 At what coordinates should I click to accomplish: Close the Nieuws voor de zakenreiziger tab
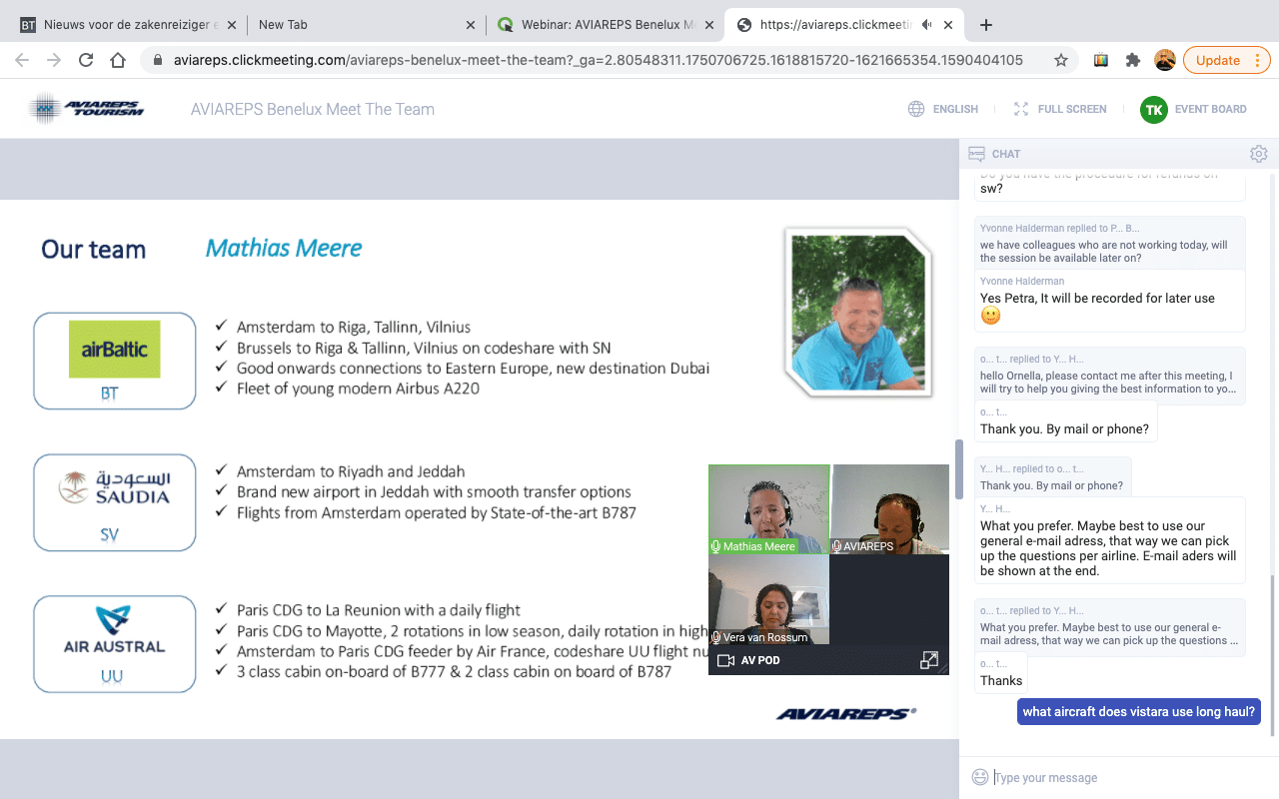click(x=231, y=25)
